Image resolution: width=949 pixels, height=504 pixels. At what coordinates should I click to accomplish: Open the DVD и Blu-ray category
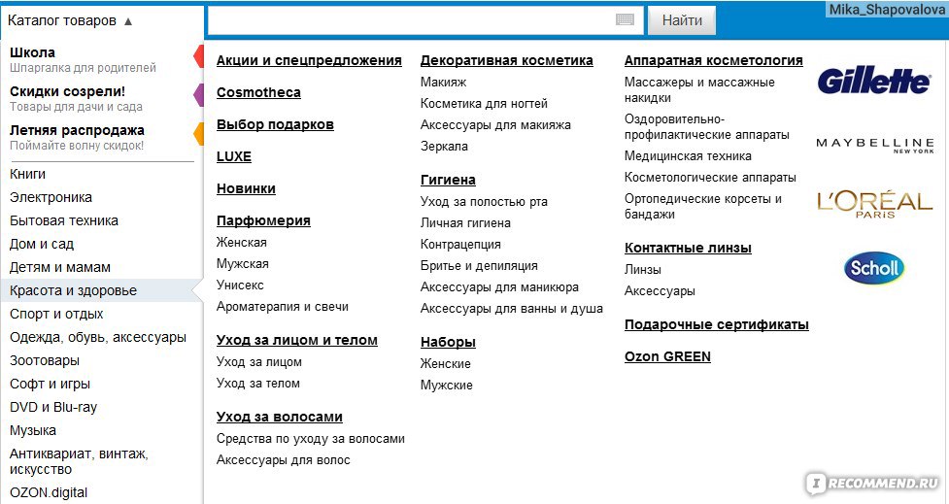click(x=53, y=407)
